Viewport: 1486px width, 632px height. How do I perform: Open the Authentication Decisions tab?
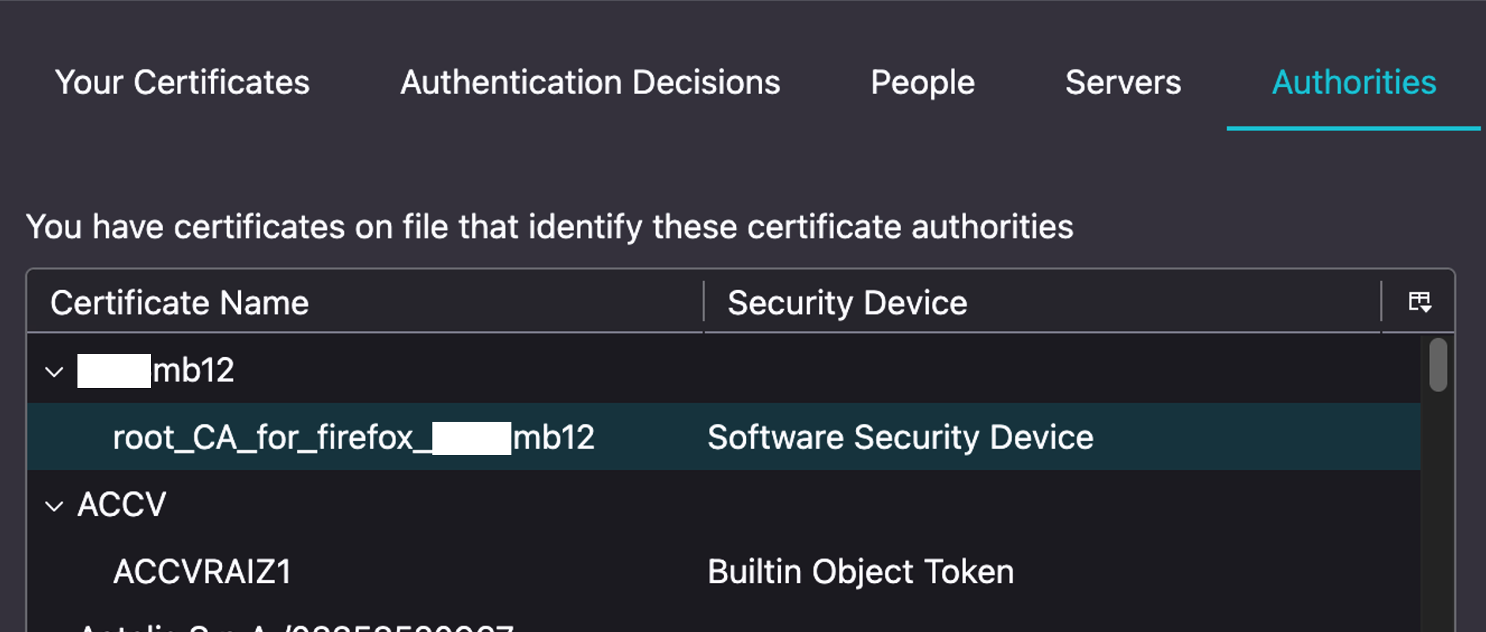click(590, 83)
